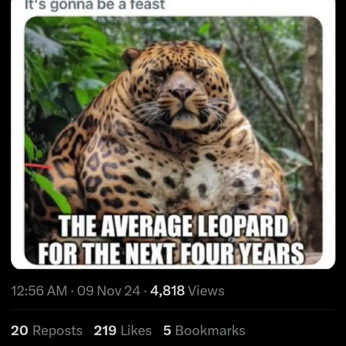Select the "09 Nov 24" date
This screenshot has width=346, height=346.
[x=109, y=291]
